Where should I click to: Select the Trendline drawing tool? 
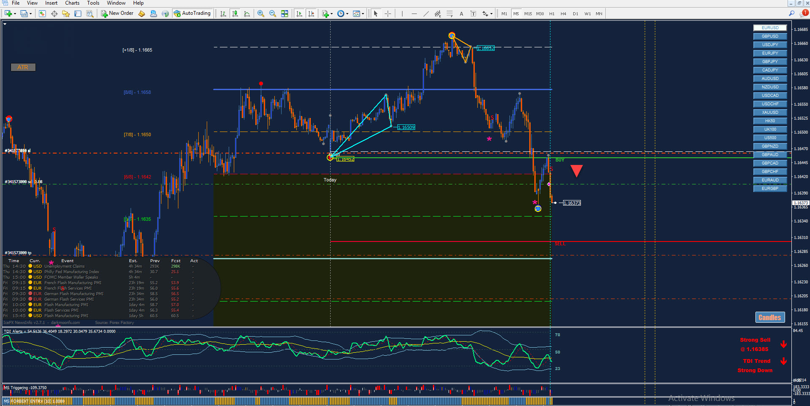(x=426, y=14)
